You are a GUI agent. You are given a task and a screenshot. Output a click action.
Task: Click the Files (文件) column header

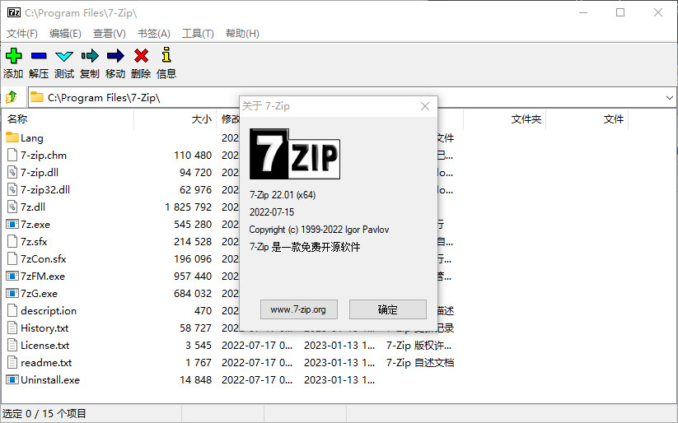[587, 119]
